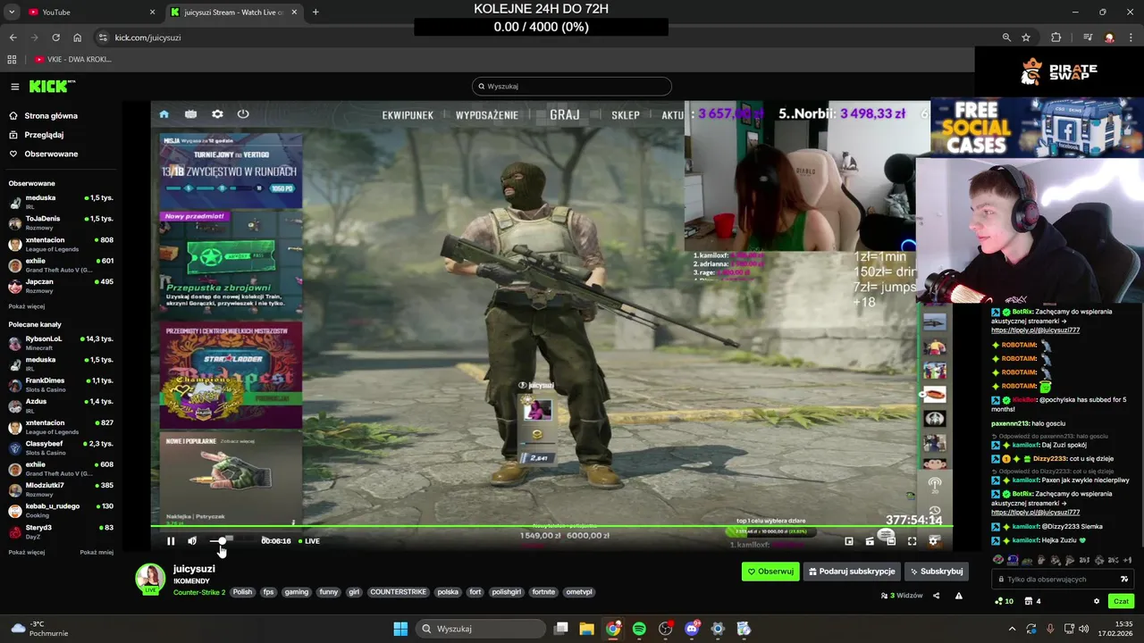Open meduska IRL channel in Obserwowane list

coord(61,202)
